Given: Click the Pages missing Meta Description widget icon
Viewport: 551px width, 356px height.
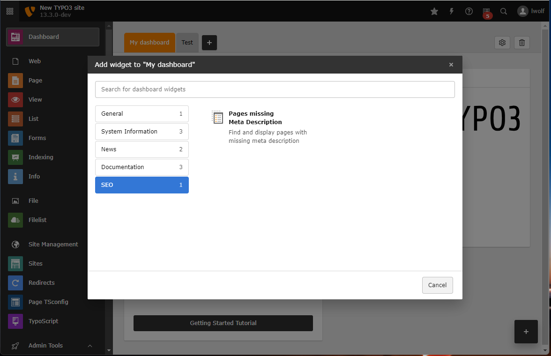Looking at the screenshot, I should point(217,118).
